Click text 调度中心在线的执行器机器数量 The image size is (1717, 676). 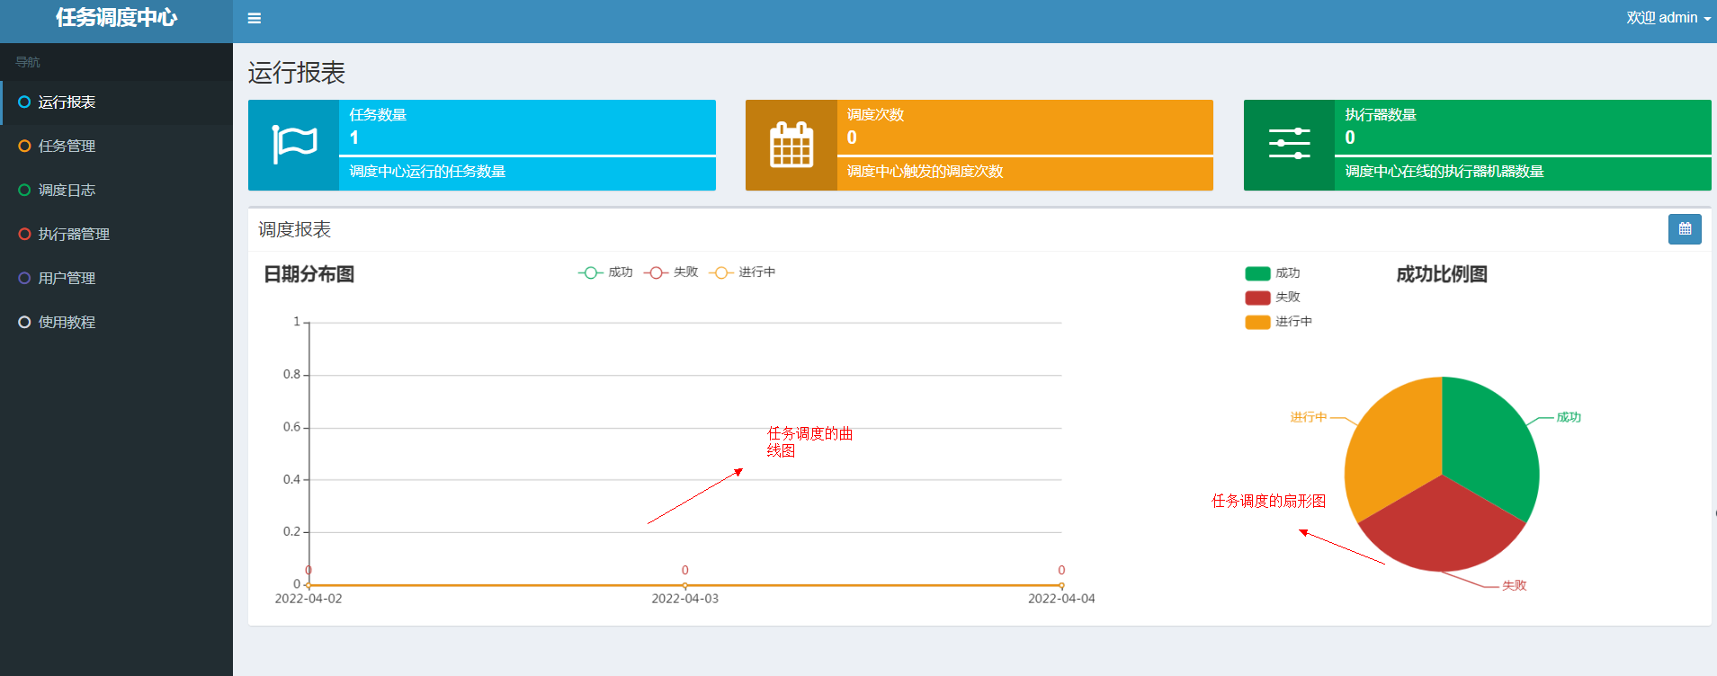(x=1444, y=172)
